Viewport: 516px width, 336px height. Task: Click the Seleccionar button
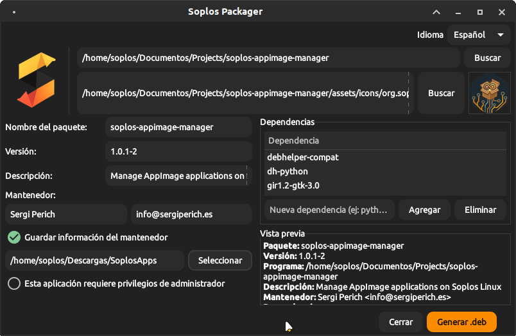coord(220,260)
